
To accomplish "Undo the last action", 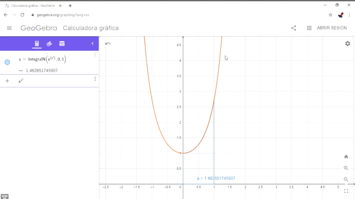I will click(108, 43).
